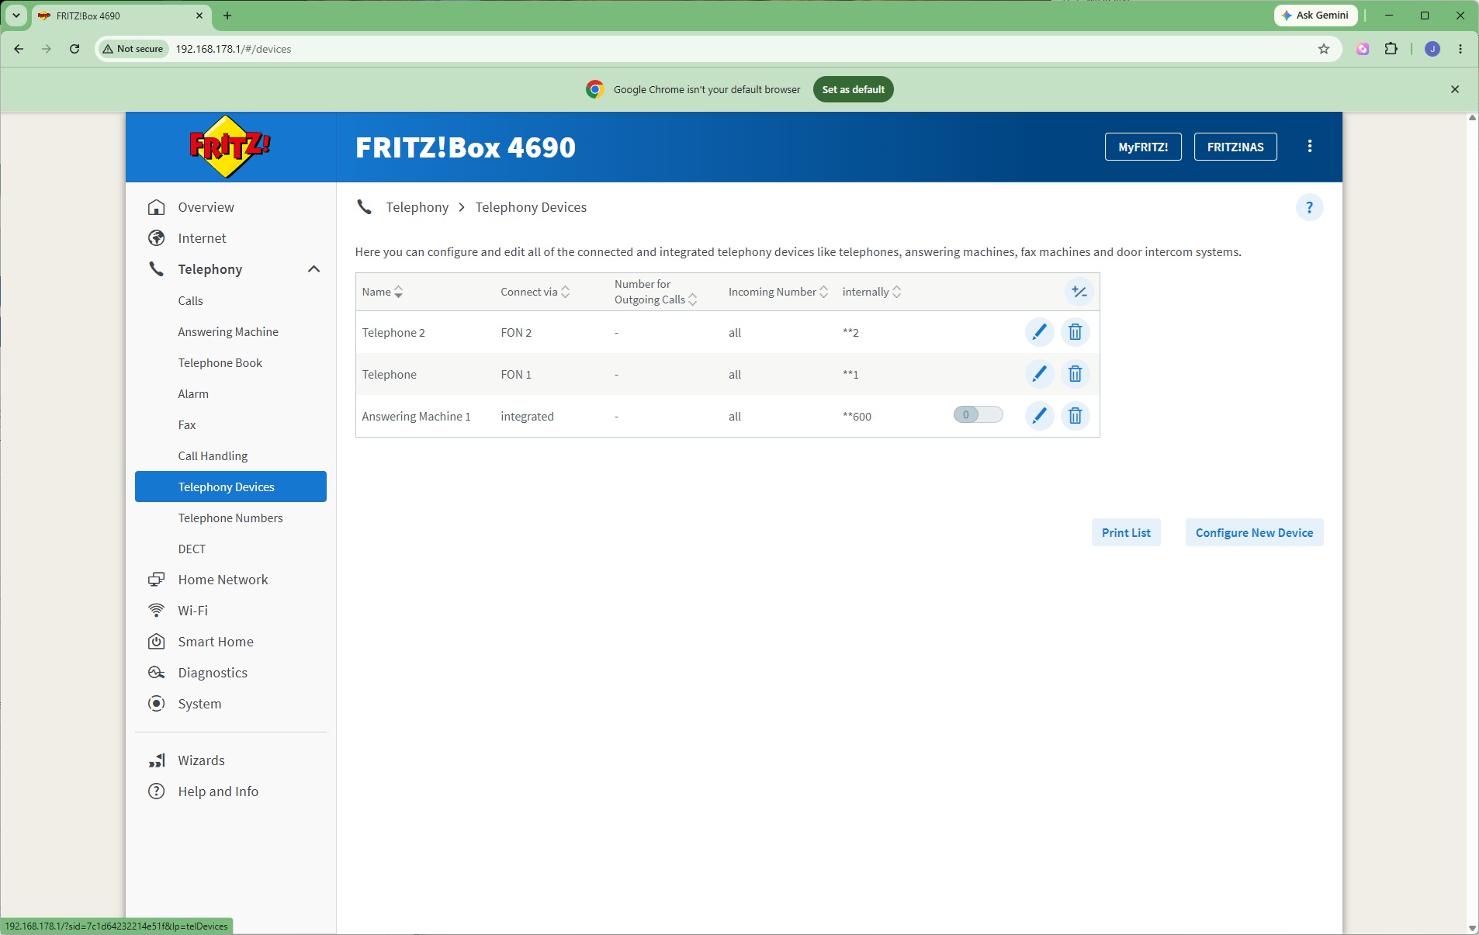Image resolution: width=1479 pixels, height=935 pixels.
Task: Click the Overview house icon
Action: pos(157,207)
